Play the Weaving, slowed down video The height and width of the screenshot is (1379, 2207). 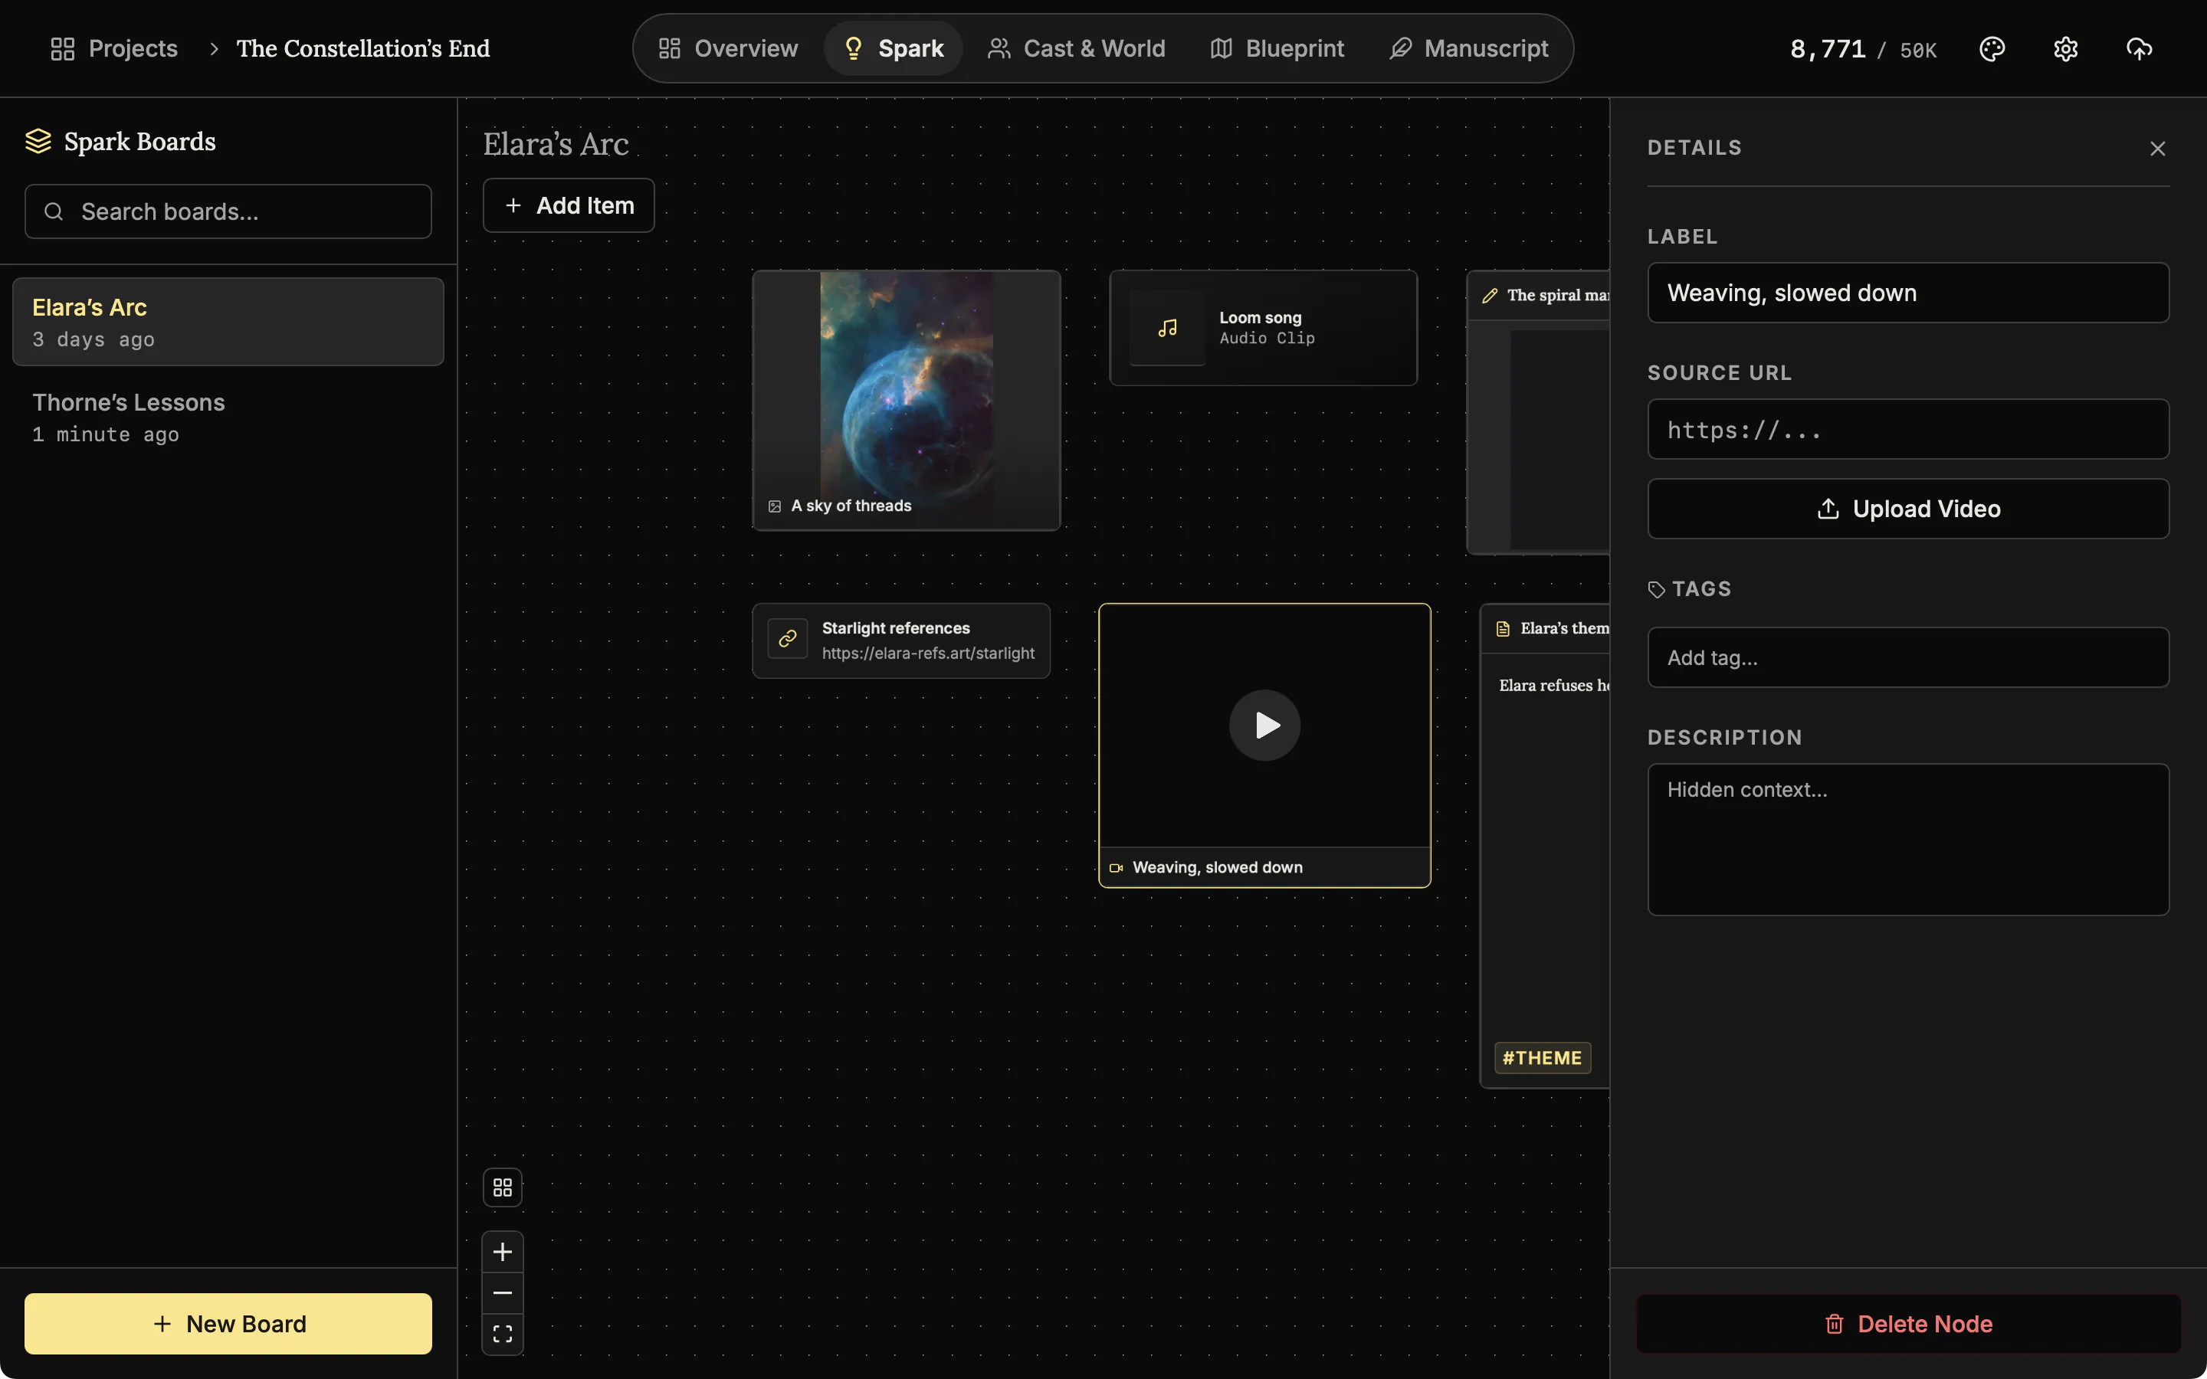click(1264, 725)
